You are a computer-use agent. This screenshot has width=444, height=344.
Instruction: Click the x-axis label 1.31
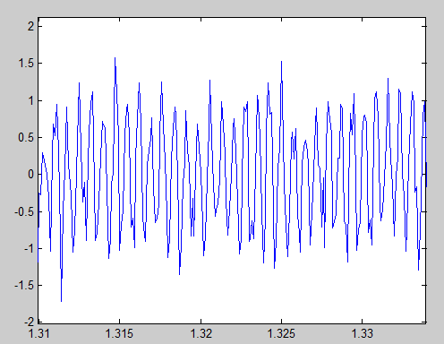tap(39, 333)
